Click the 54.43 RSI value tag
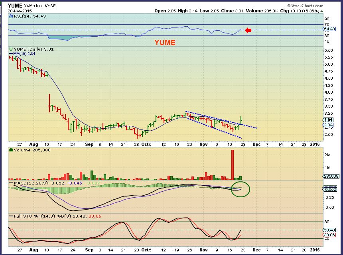 tap(329, 29)
